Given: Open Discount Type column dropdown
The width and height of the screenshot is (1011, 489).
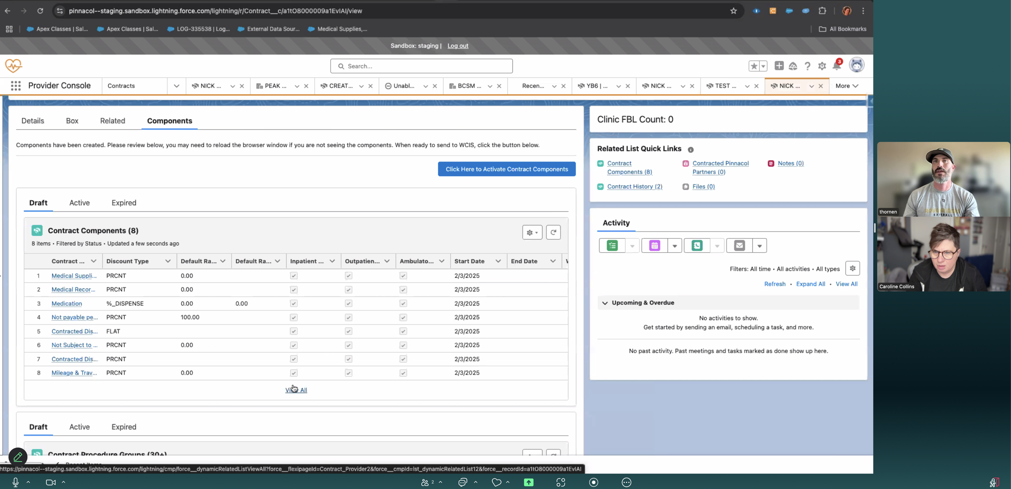Looking at the screenshot, I should click(x=168, y=261).
